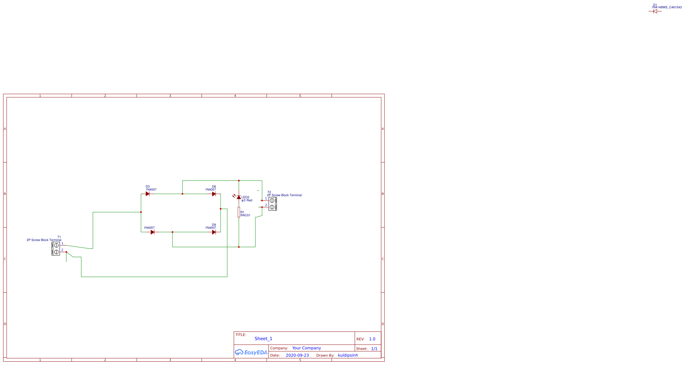
Task: Select the D8 1N4007 diode symbol
Action: [x=214, y=193]
